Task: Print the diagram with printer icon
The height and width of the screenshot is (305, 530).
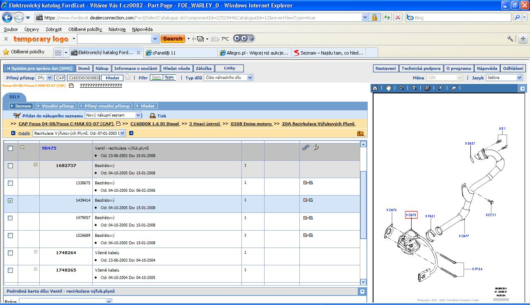Action: (427, 88)
